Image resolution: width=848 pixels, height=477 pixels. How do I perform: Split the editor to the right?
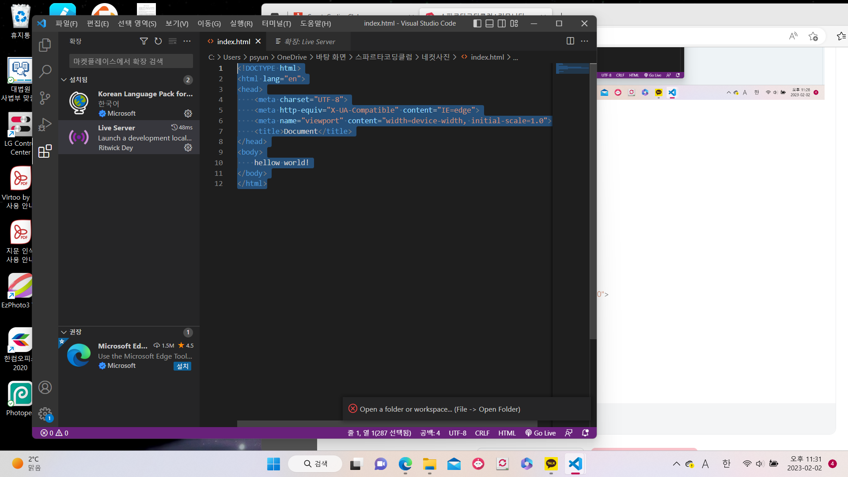click(x=570, y=41)
